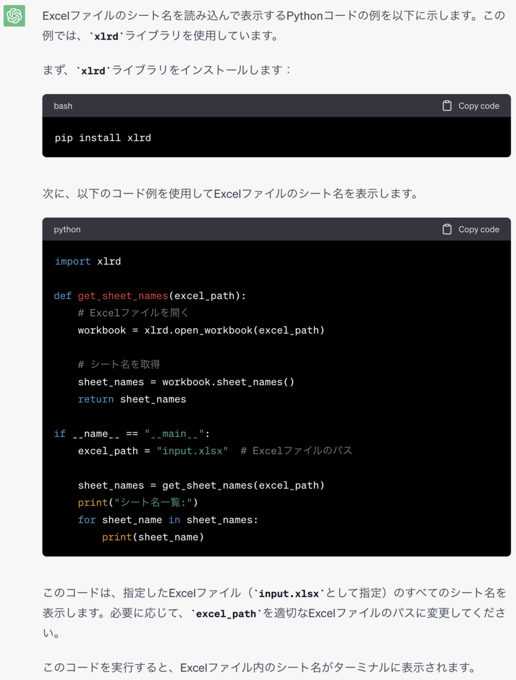Click the green OpenAI logo in the corner
This screenshot has height=680, width=516.
point(14,16)
